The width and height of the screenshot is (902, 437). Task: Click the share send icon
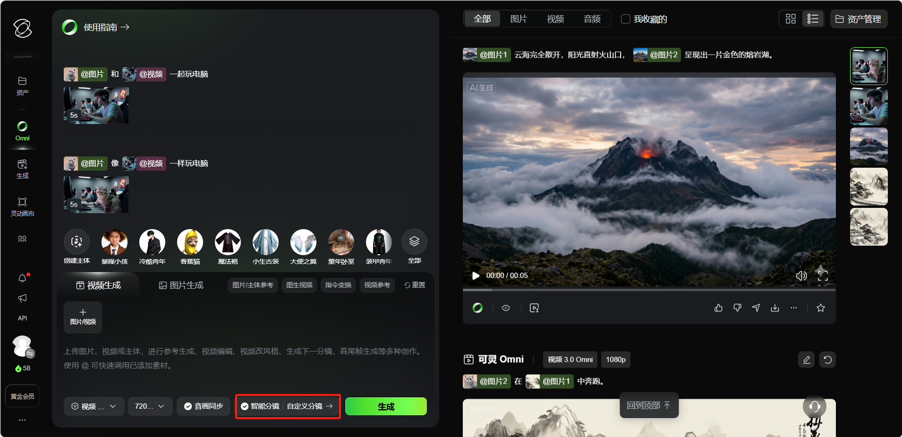point(756,308)
